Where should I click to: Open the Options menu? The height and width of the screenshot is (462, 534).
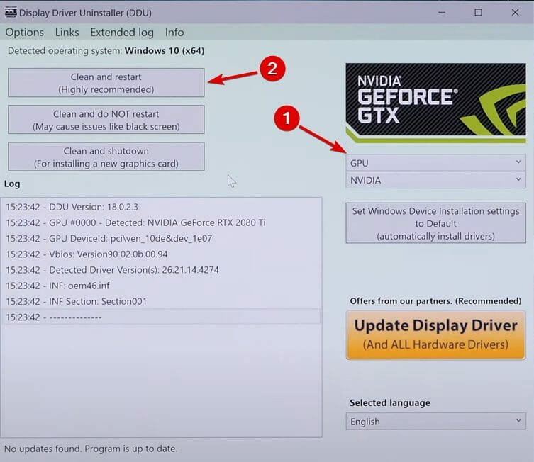(25, 33)
